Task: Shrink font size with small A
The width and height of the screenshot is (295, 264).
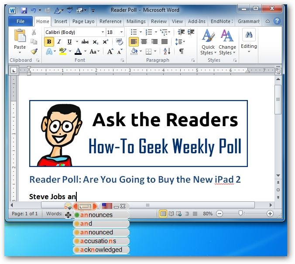Action: pos(120,51)
